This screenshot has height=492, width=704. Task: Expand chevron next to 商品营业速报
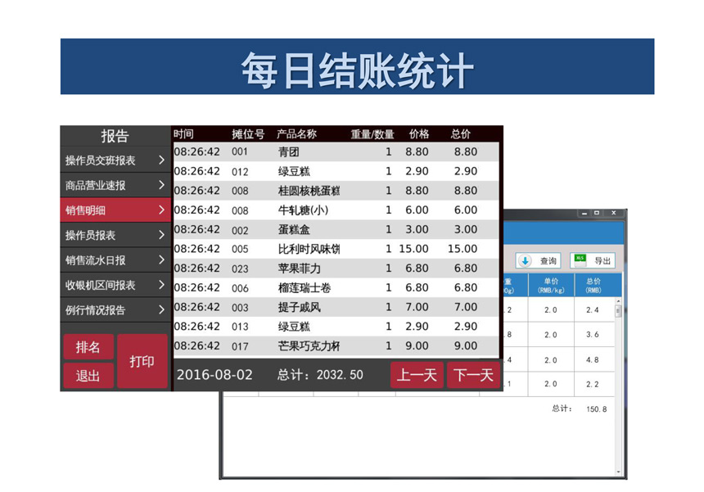point(161,186)
